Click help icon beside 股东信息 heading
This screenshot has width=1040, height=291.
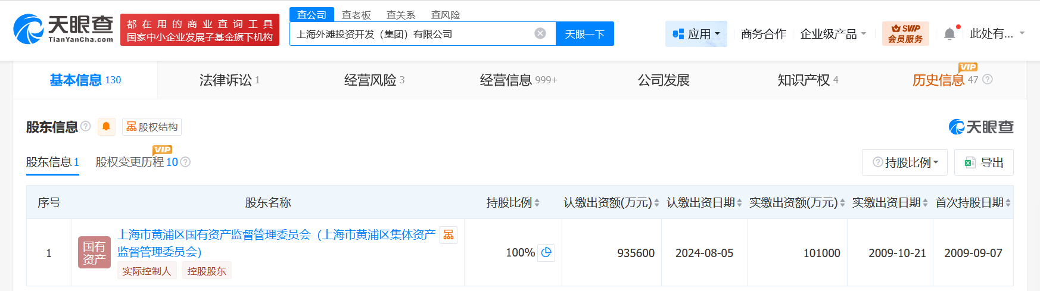point(86,126)
